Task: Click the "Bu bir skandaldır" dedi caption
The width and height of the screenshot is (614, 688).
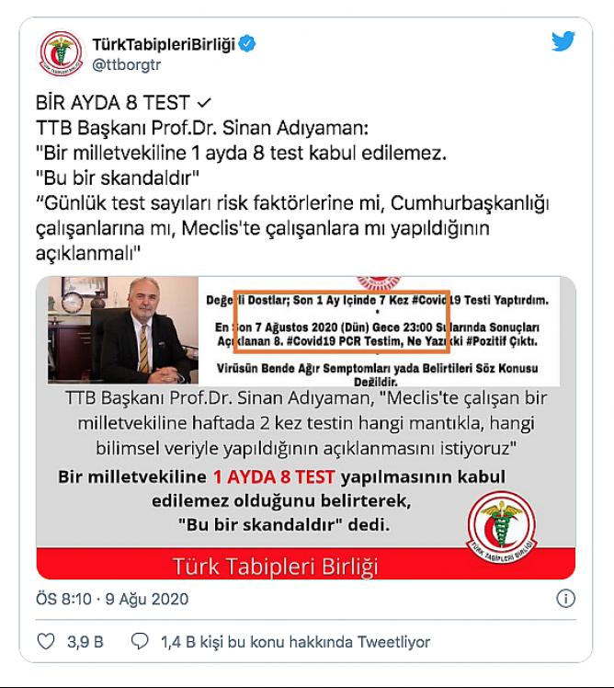Action: [284, 525]
